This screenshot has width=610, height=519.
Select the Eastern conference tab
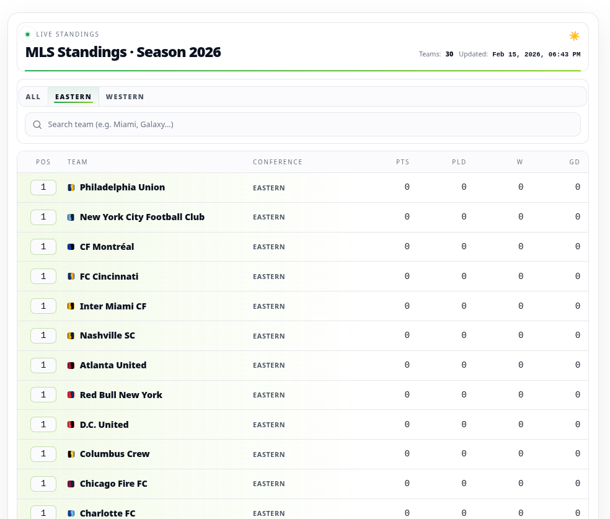click(73, 97)
